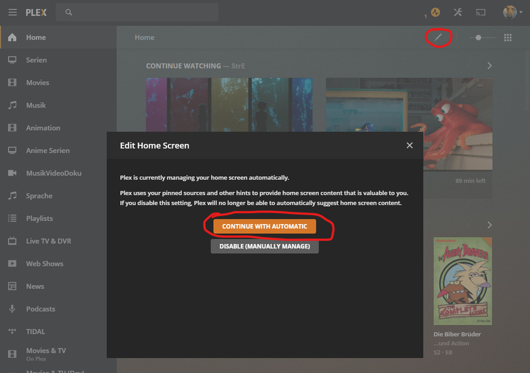
Task: Open the Die Biber Brüder poster
Action: point(463,281)
